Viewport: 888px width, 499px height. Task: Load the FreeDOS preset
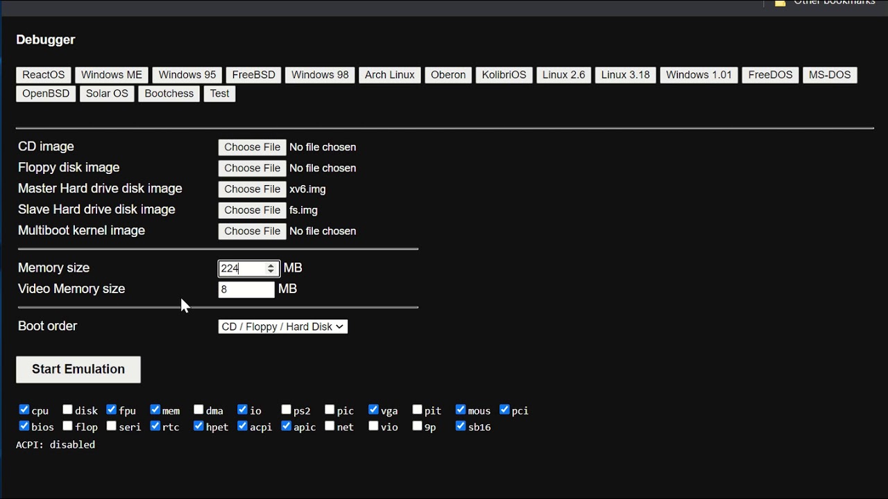tap(770, 75)
